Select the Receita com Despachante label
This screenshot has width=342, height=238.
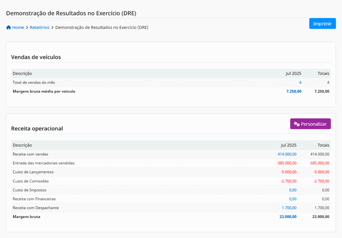[x=36, y=208]
